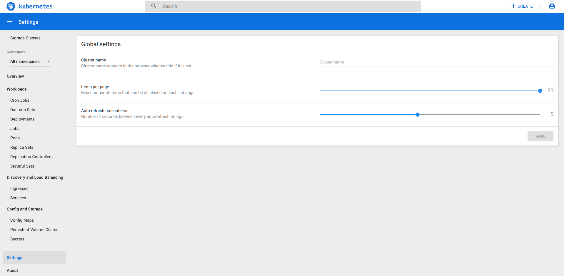
Task: Select Jobs in the sidebar
Action: pyautogui.click(x=15, y=128)
